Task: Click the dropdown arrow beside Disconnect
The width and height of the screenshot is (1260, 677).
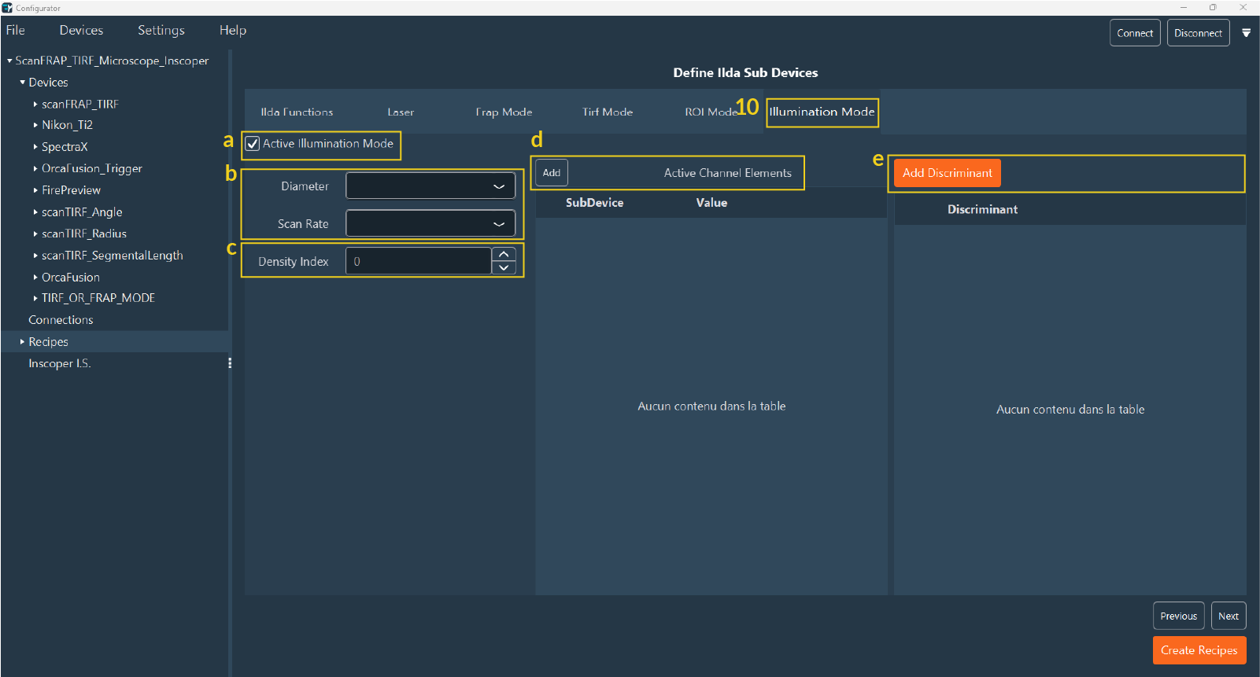Action: click(x=1246, y=33)
